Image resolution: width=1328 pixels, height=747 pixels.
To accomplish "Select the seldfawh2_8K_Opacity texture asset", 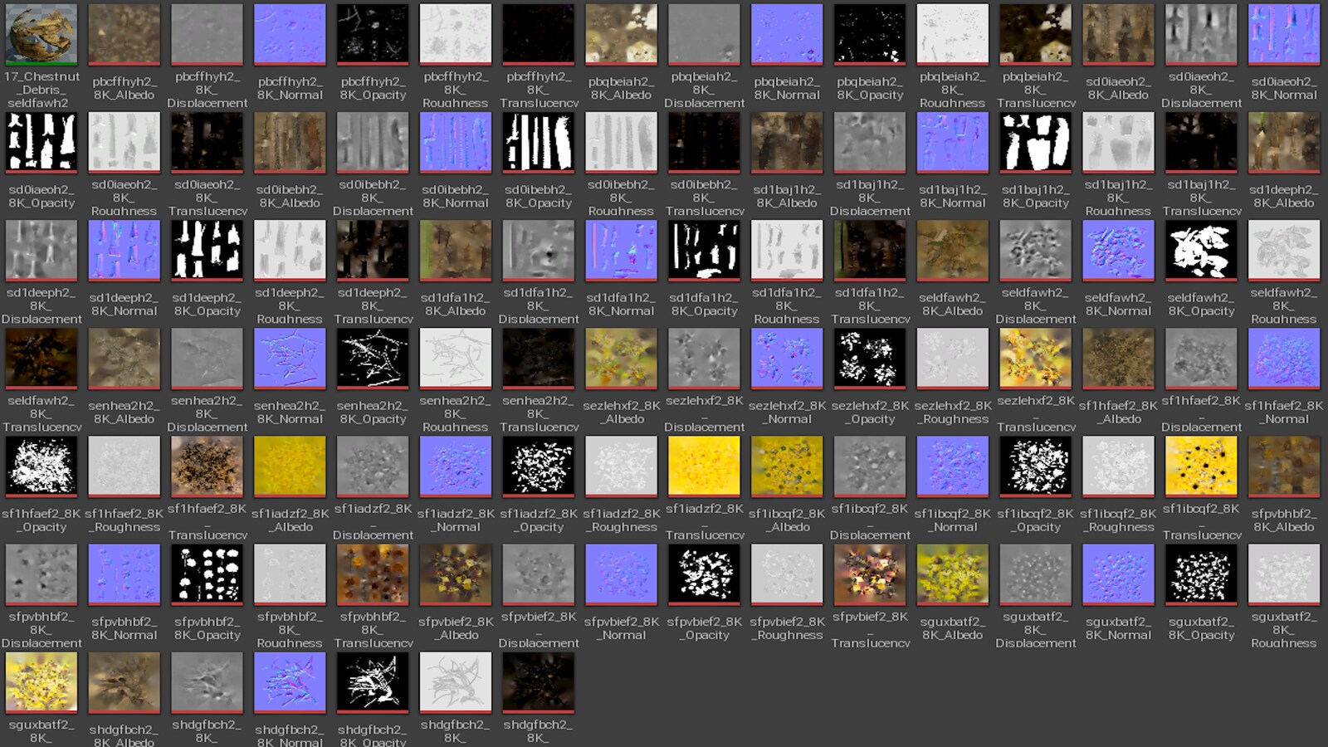I will (x=1201, y=250).
